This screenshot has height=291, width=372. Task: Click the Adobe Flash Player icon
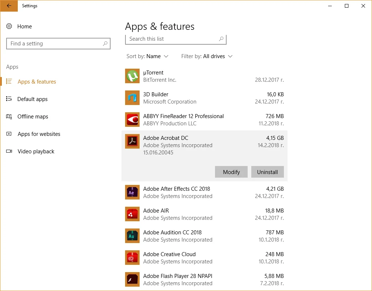click(132, 279)
